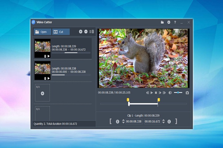Play clip 2 from its thumbnail play icon
The width and height of the screenshot is (223, 148).
[x=49, y=78]
